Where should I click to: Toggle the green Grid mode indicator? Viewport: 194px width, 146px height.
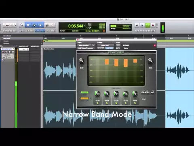coord(113,26)
